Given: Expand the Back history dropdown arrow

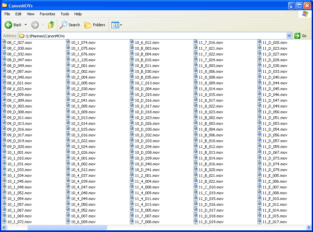Looking at the screenshot, I should (25, 25).
